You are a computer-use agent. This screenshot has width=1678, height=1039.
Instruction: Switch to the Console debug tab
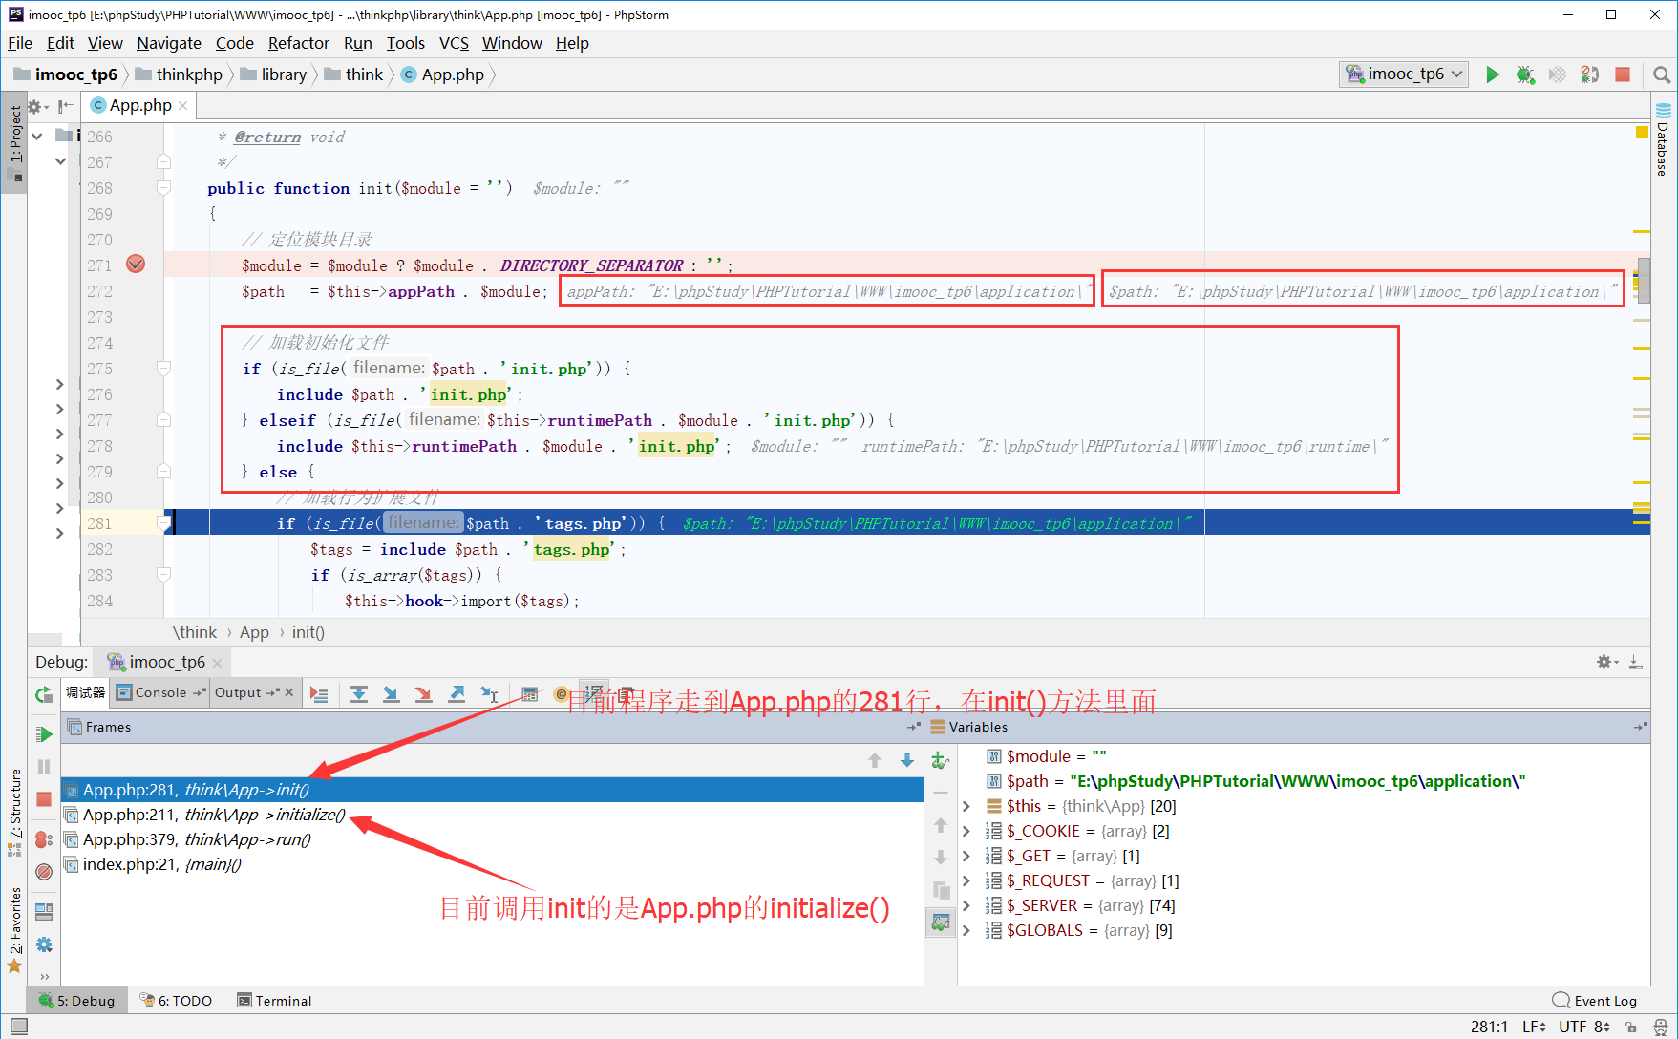click(x=159, y=693)
